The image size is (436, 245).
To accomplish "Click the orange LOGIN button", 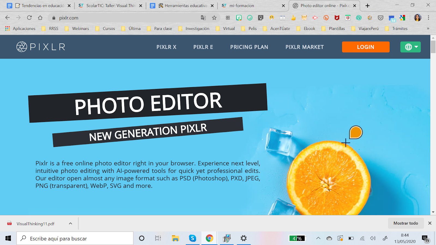I will coord(366,47).
